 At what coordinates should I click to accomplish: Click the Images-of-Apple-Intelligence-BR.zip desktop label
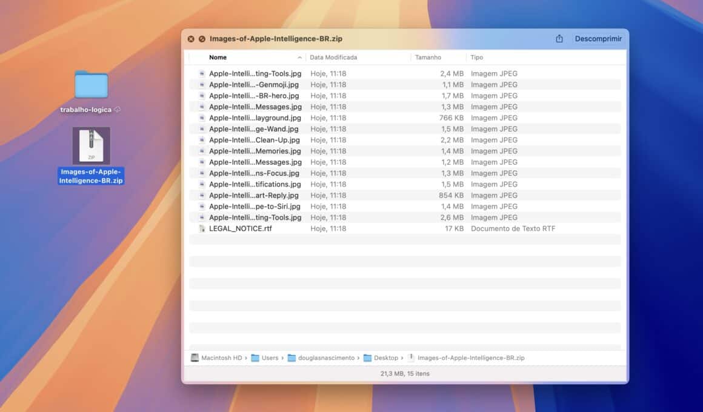pos(91,176)
